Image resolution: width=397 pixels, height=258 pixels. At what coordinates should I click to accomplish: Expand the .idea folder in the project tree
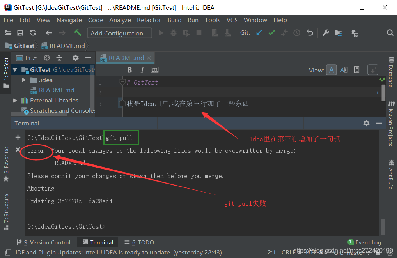click(x=24, y=80)
